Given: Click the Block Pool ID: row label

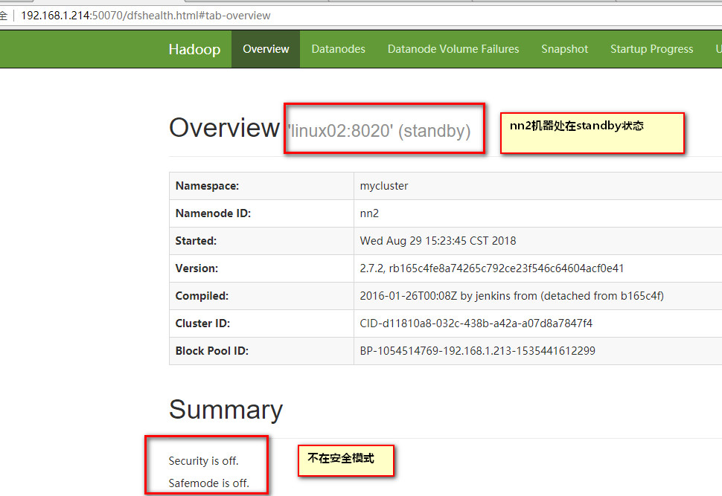Looking at the screenshot, I should (x=212, y=351).
